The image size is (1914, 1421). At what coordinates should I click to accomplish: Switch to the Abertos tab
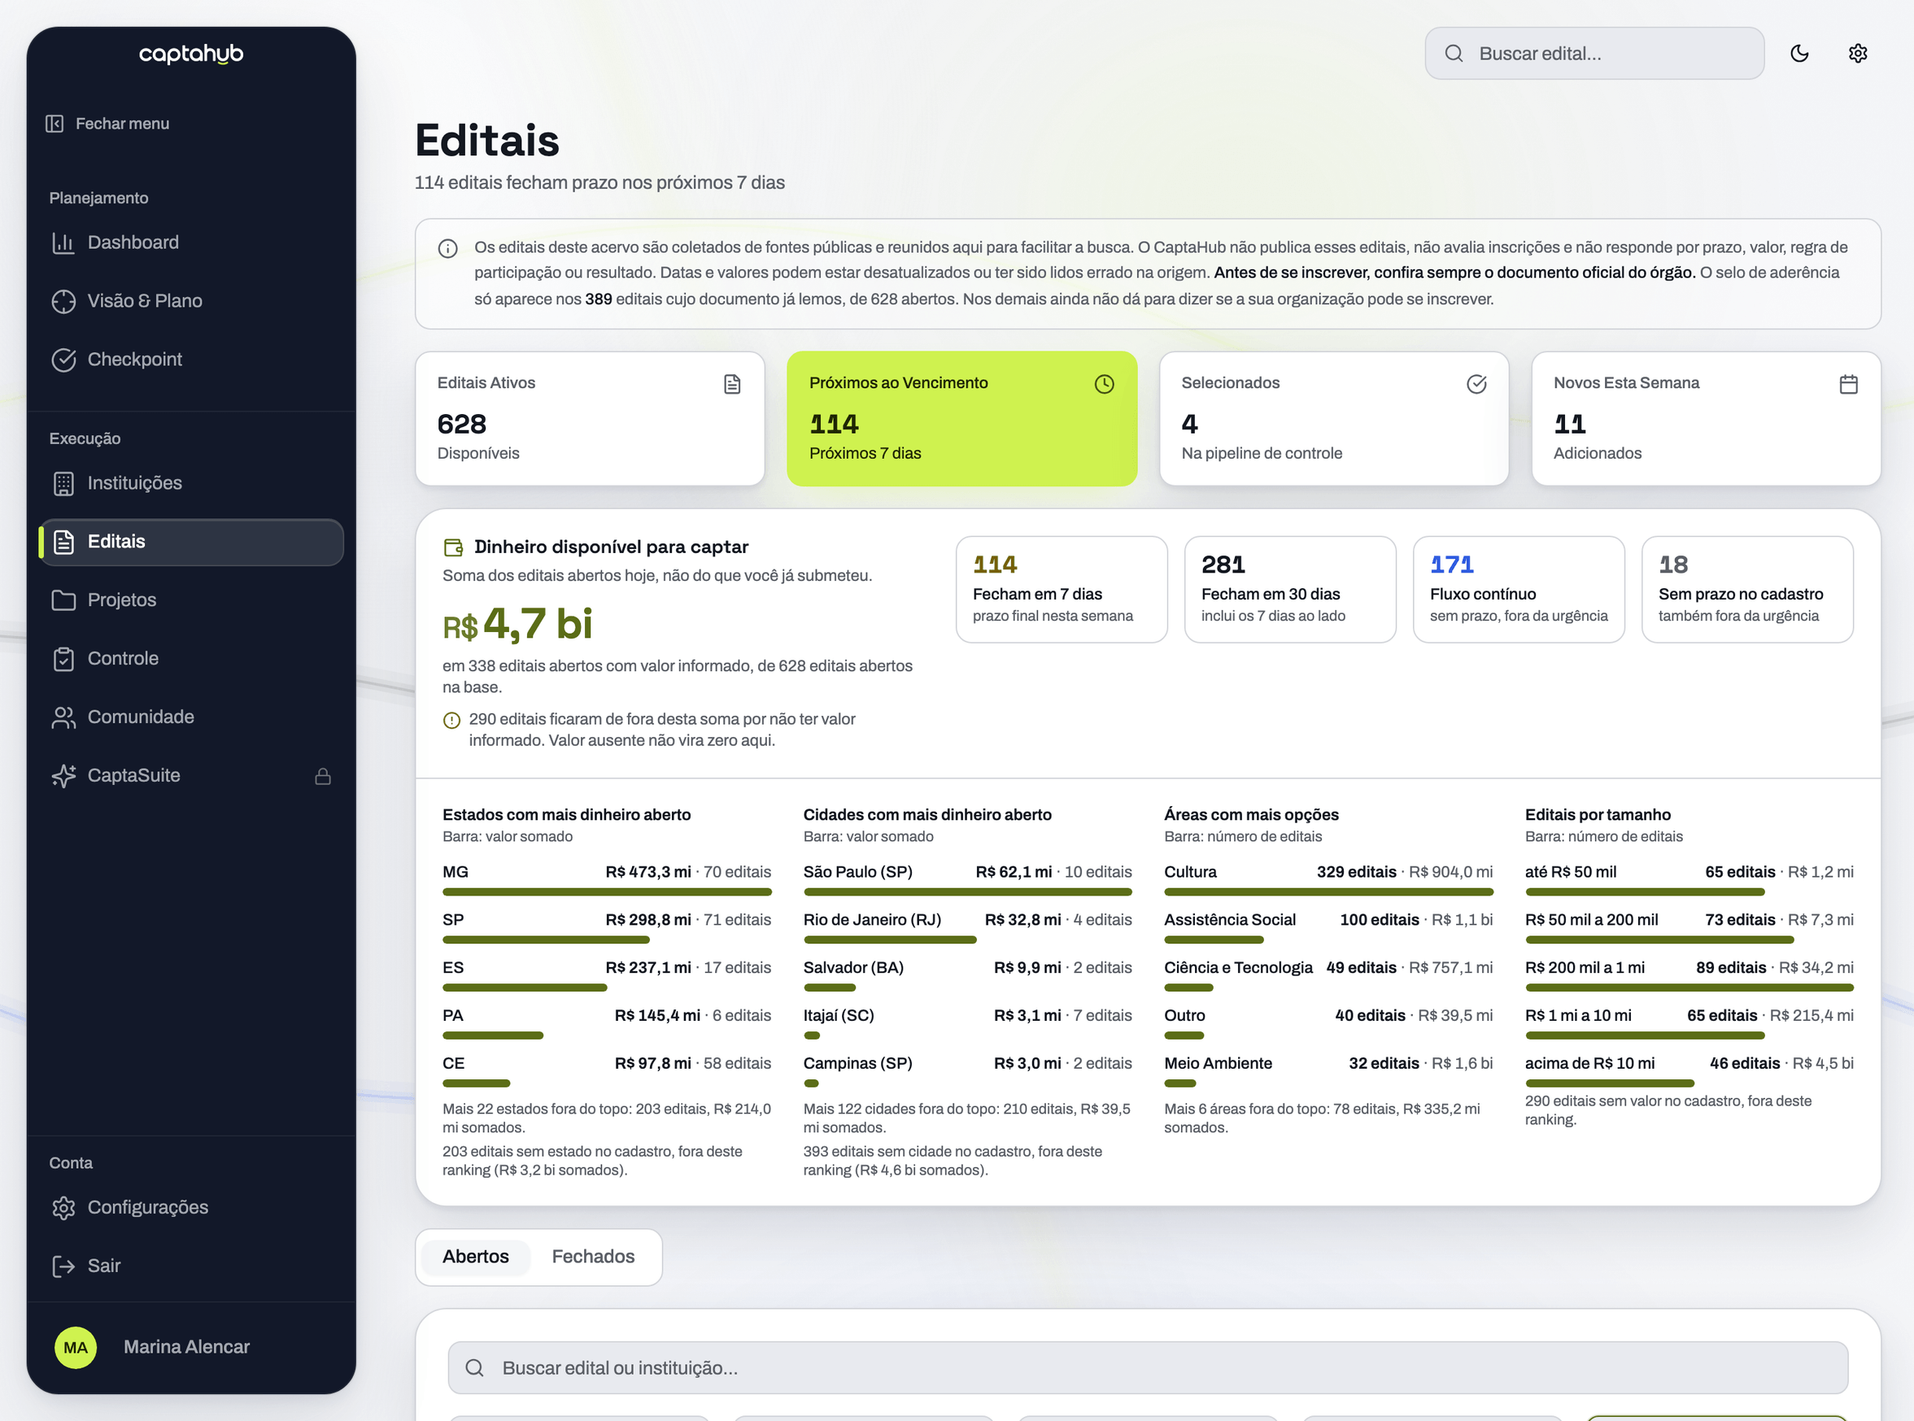point(476,1257)
